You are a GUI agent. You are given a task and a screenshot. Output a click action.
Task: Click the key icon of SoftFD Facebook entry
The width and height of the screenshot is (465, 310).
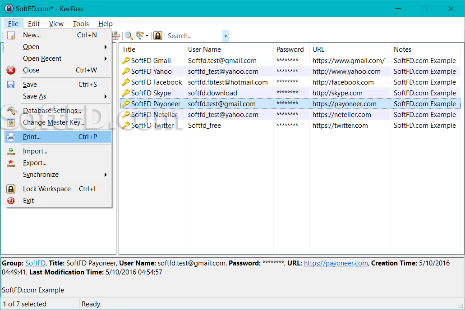click(x=126, y=82)
